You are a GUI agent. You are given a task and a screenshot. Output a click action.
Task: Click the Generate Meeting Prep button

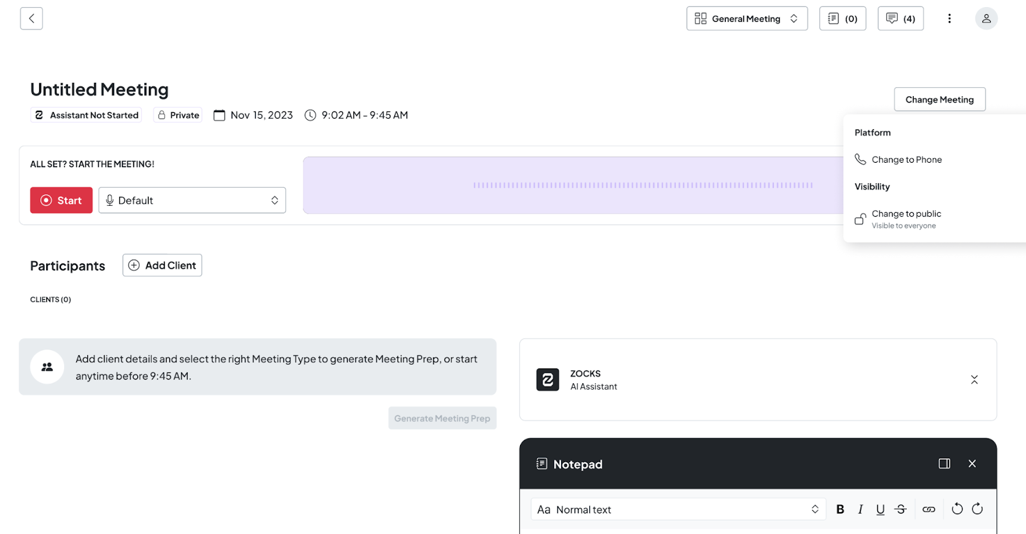tap(442, 418)
